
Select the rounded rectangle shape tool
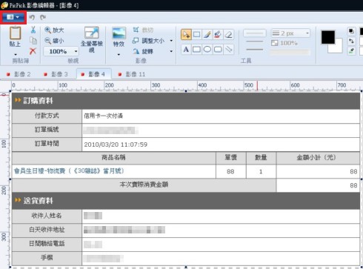(218, 50)
